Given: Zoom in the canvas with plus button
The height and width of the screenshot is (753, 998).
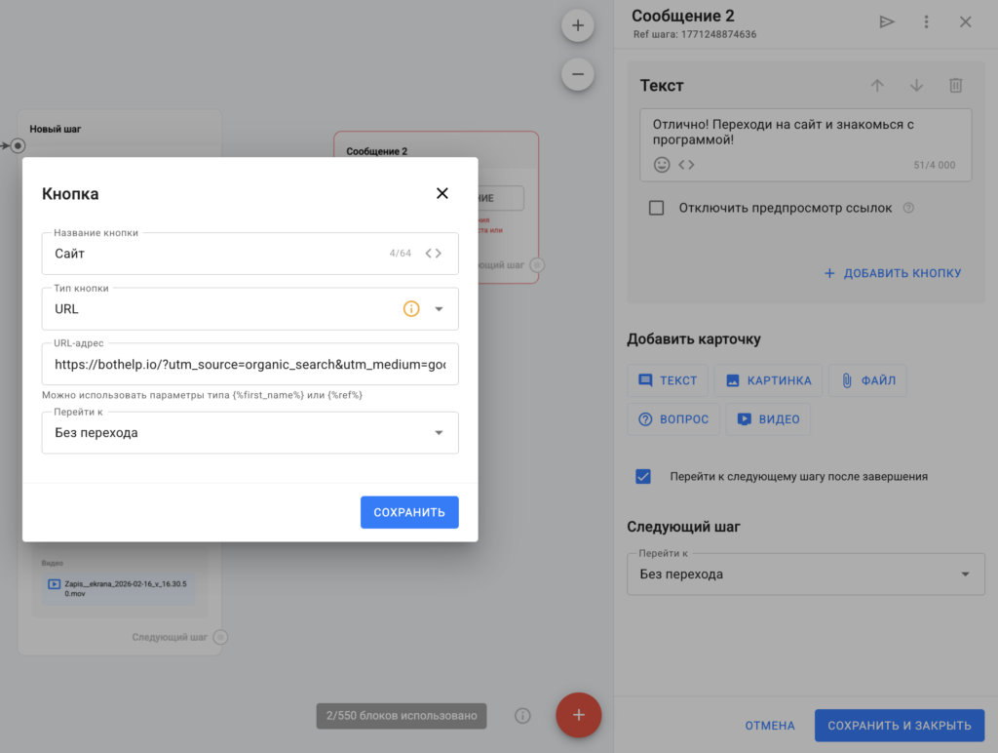Looking at the screenshot, I should coord(578,25).
